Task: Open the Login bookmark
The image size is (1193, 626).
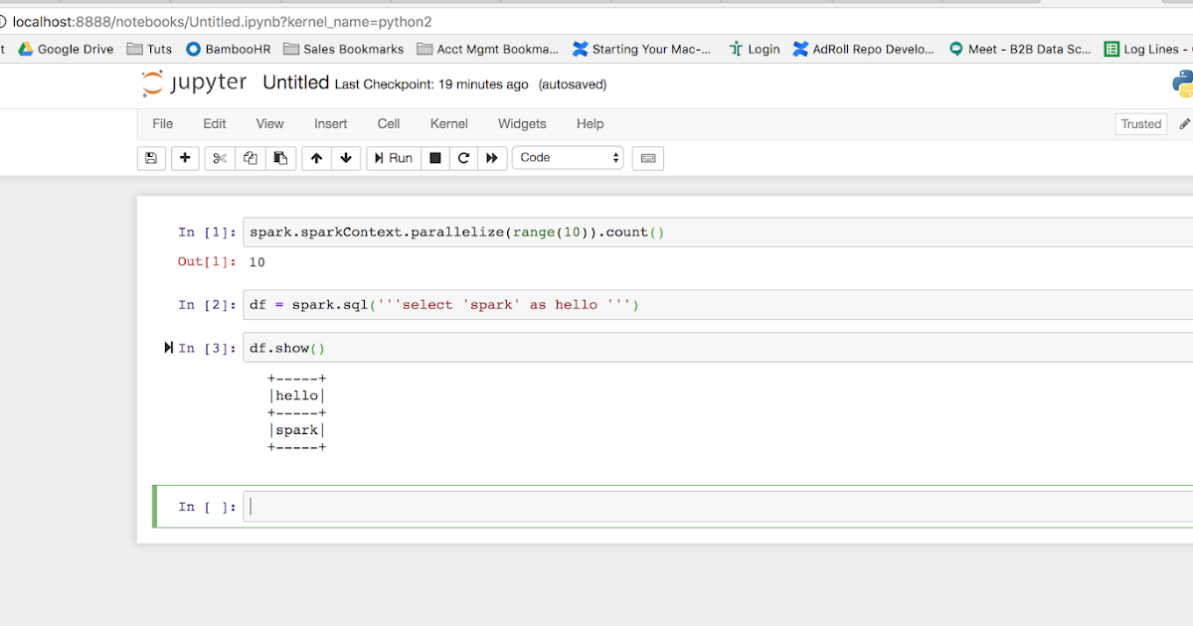Action: [x=754, y=49]
